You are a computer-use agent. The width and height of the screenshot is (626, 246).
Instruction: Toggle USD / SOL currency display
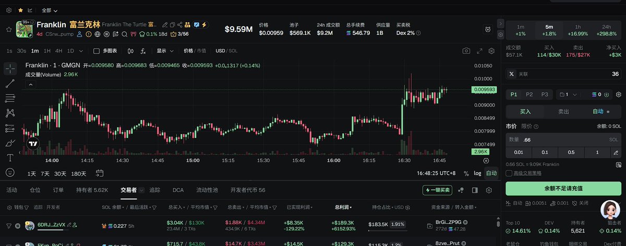pos(226,51)
